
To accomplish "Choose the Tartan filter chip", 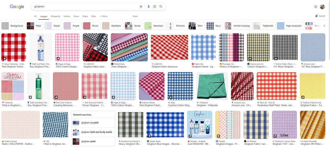I will (134, 26).
